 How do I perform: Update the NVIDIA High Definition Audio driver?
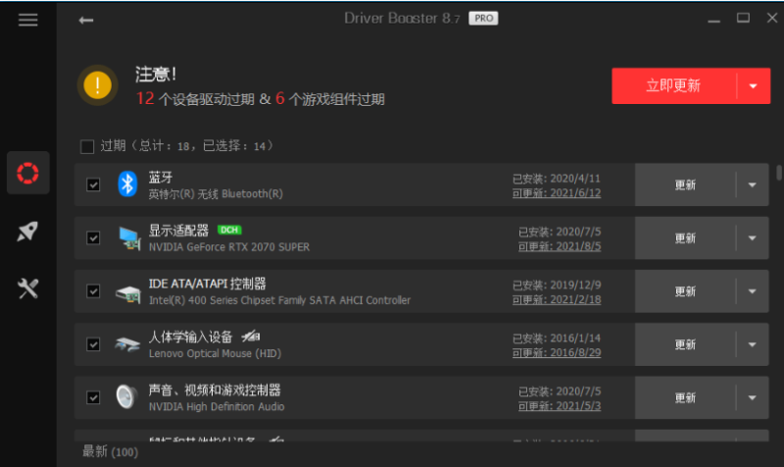click(x=685, y=397)
